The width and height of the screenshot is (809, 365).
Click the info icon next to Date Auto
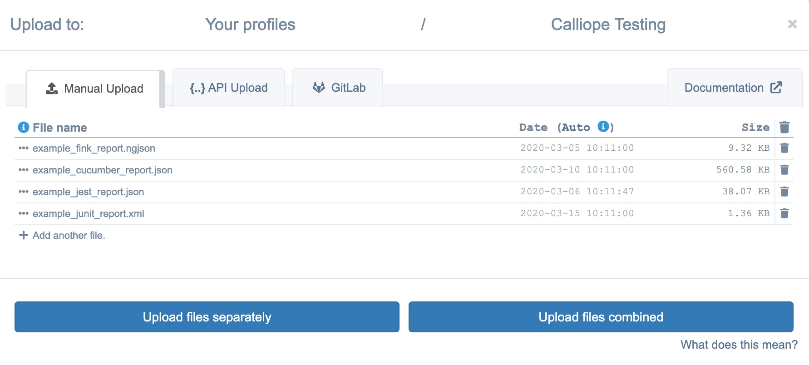click(x=603, y=127)
